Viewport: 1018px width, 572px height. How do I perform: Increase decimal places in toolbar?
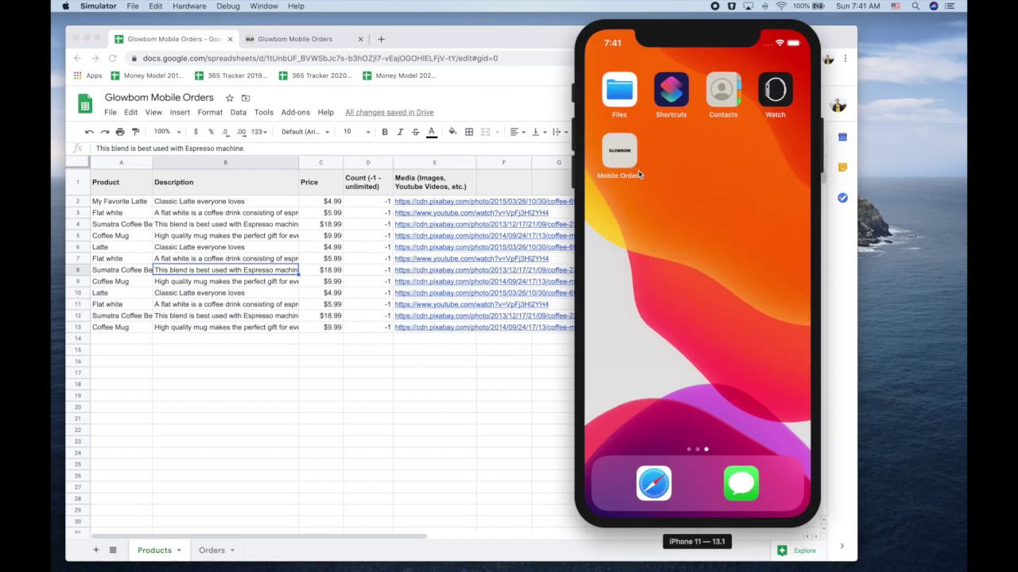[x=241, y=132]
